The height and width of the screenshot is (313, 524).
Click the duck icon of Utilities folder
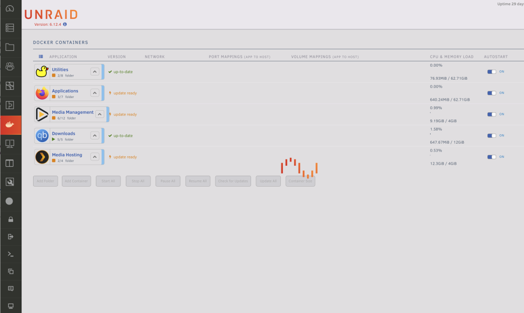(x=42, y=71)
